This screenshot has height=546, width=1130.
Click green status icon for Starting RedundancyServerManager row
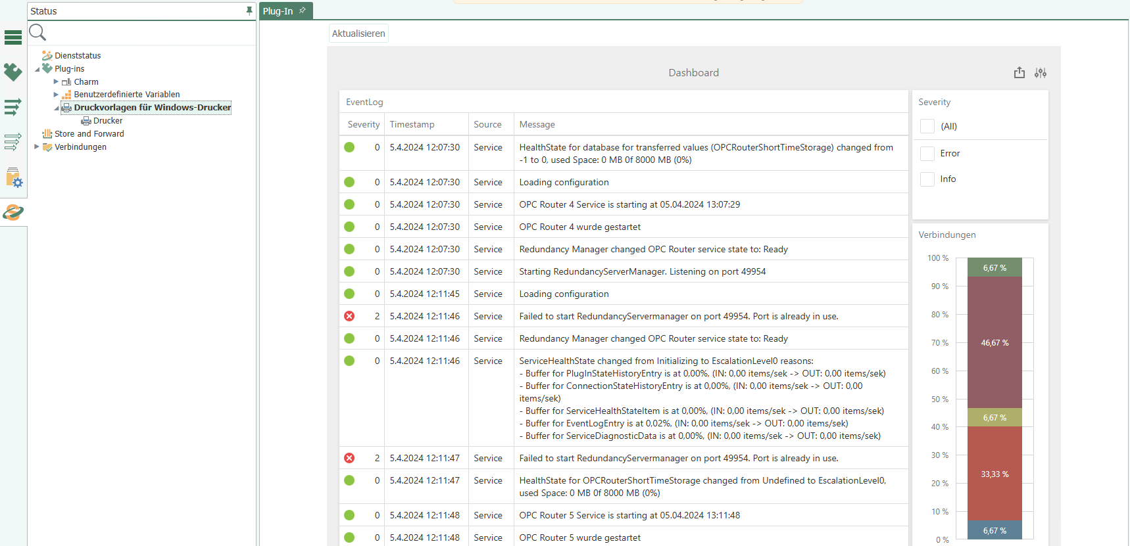point(349,271)
